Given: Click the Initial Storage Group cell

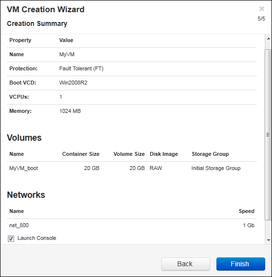Looking at the screenshot, I should pyautogui.click(x=216, y=168).
